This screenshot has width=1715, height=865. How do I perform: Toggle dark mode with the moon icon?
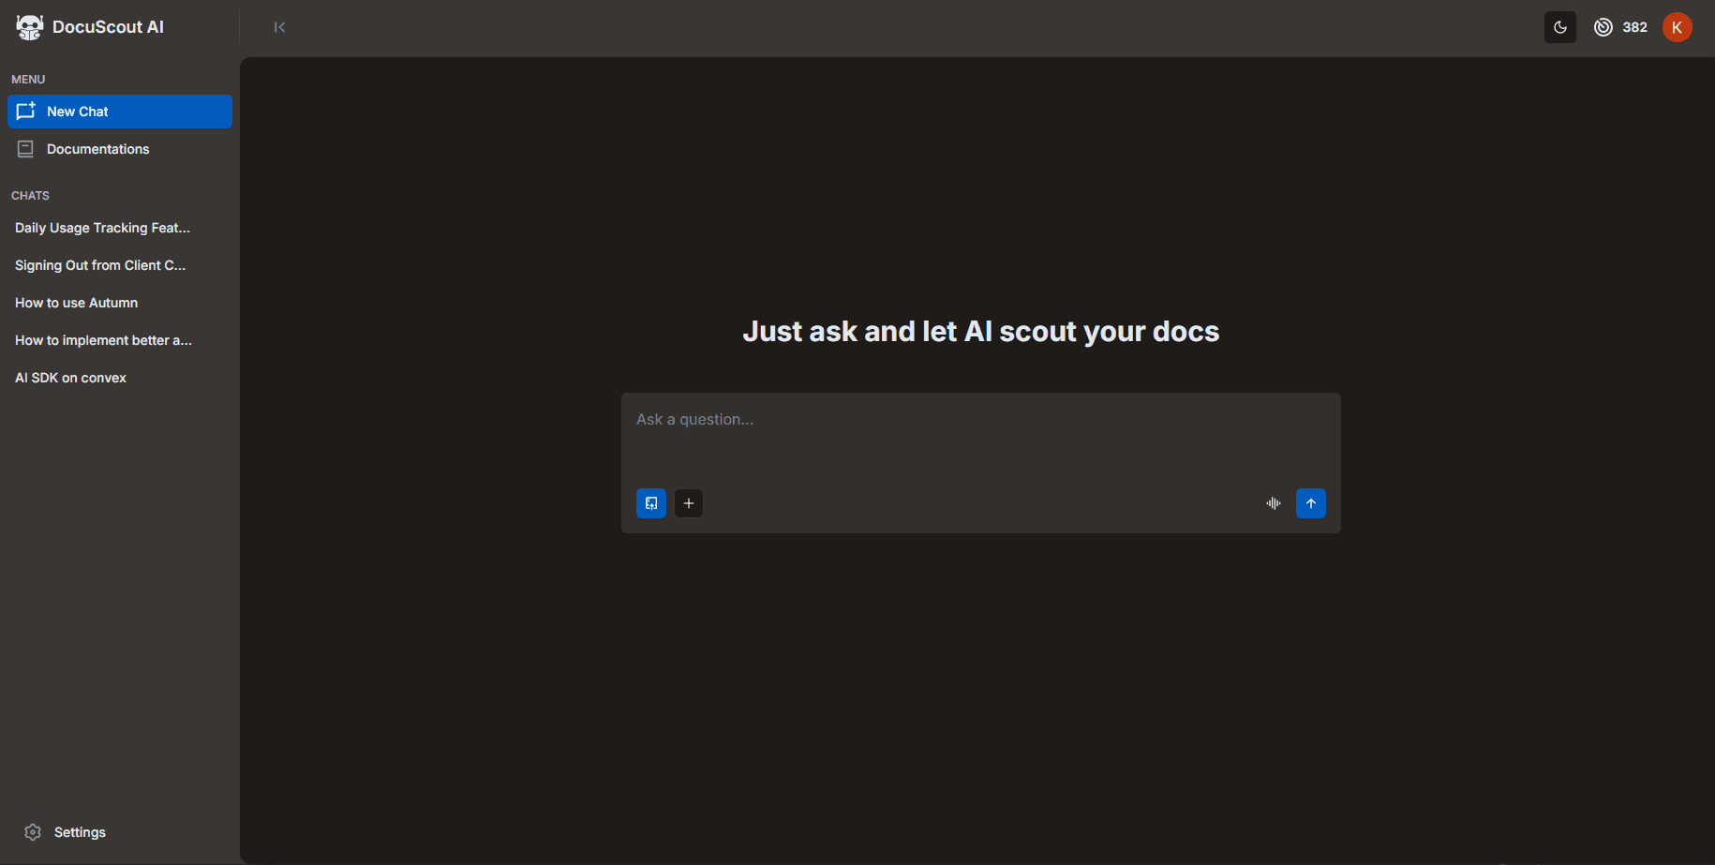[1559, 27]
